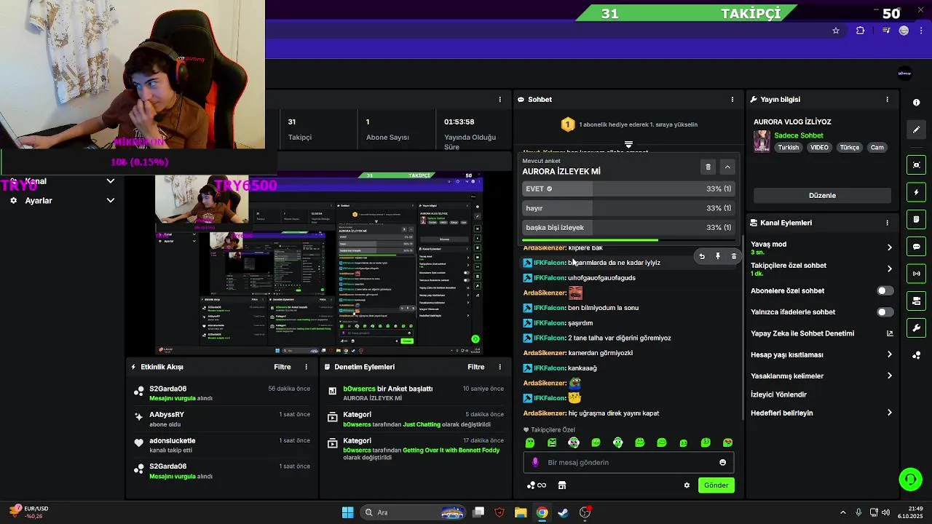Click the Turkish tag
The image size is (932, 524).
[788, 147]
